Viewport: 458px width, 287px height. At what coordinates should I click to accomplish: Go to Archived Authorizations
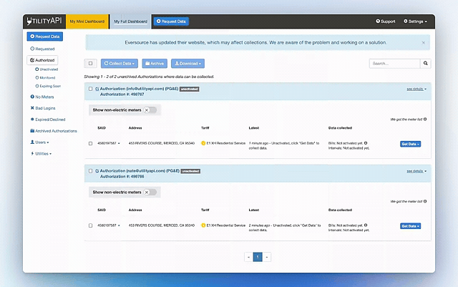coord(54,131)
